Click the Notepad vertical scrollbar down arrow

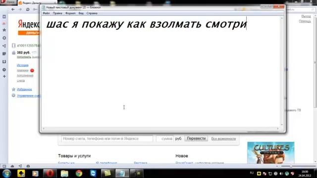pos(282,125)
